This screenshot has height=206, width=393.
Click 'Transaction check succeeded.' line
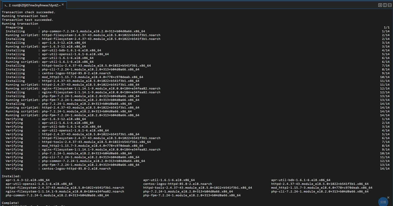coord(29,12)
